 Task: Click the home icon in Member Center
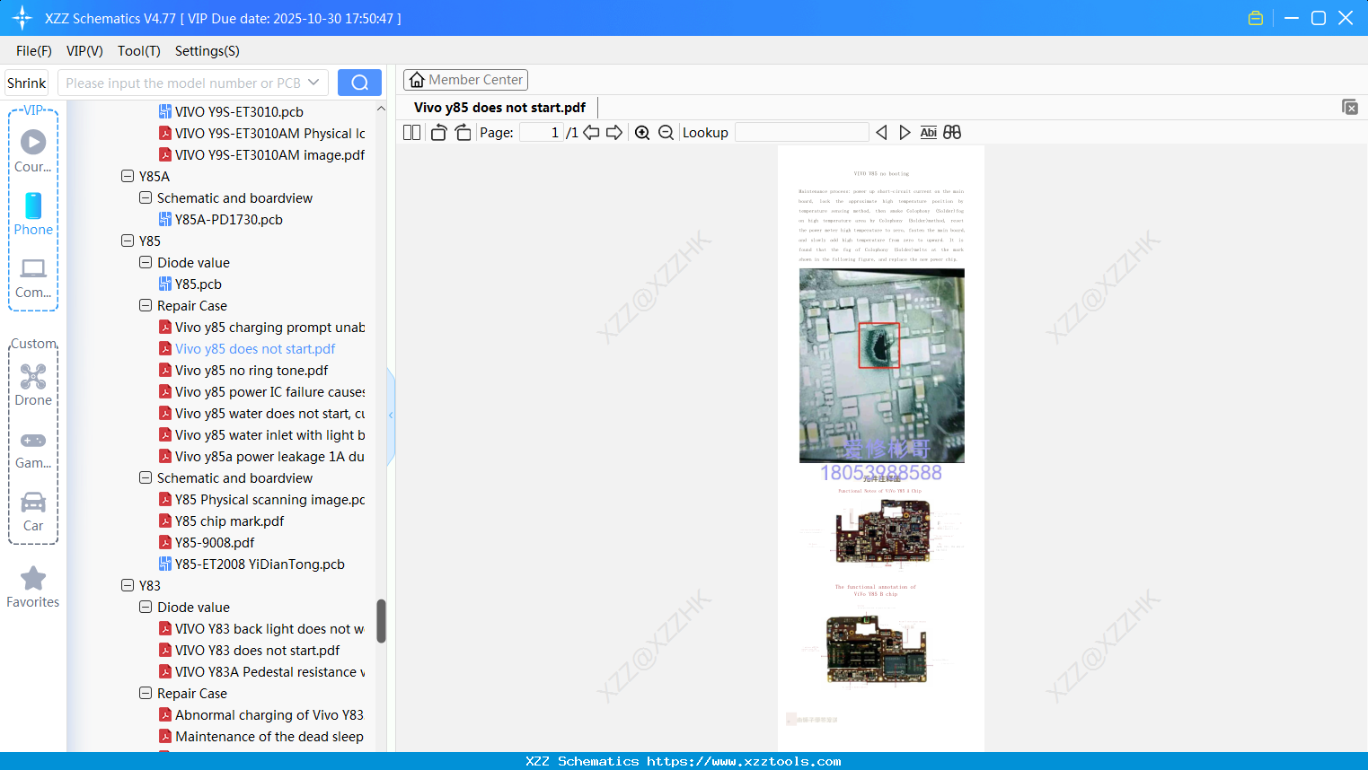click(417, 80)
